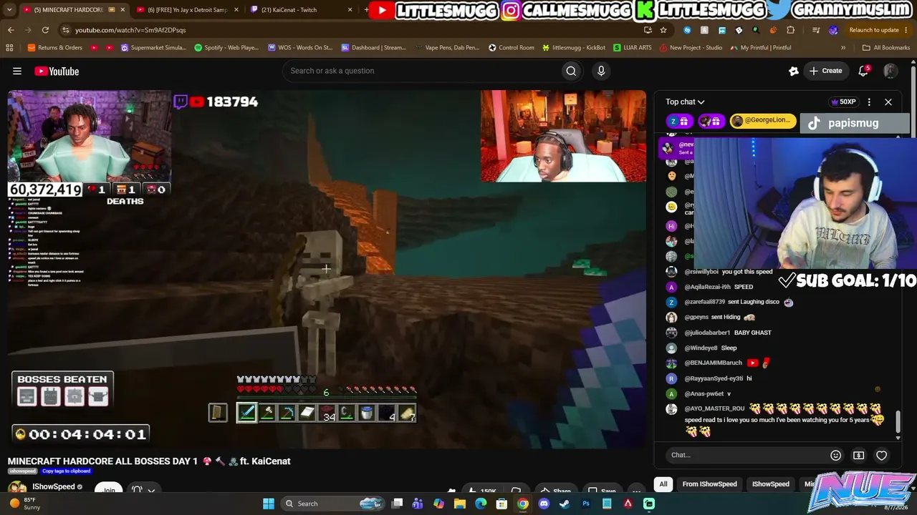917x515 pixels.
Task: Open the media controls icon in toolbar
Action: click(816, 30)
